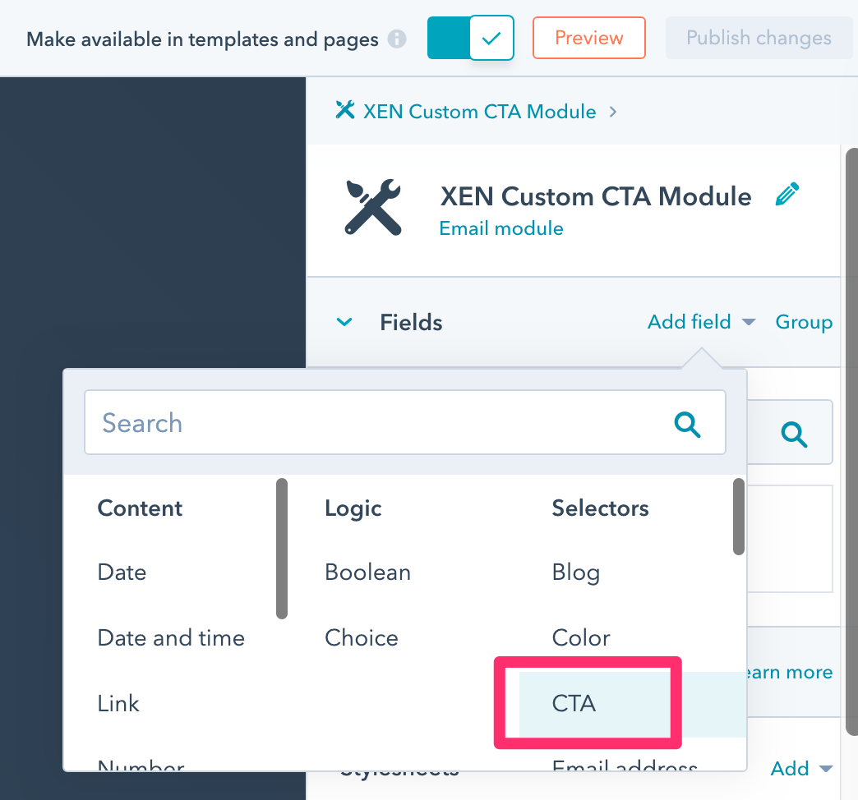Image resolution: width=858 pixels, height=800 pixels.
Task: Click the small tools icon in breadcrumb
Action: [x=345, y=110]
